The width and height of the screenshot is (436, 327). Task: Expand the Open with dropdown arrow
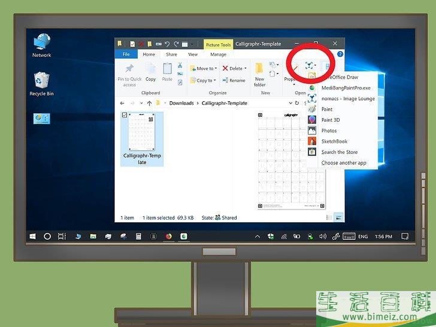click(315, 66)
